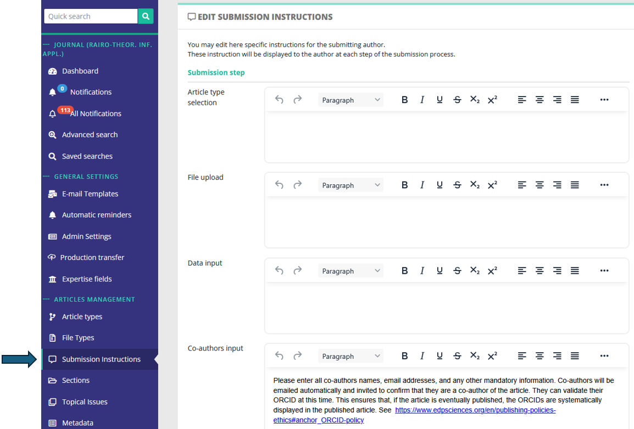Open File Types management
634x429 pixels.
pos(77,338)
